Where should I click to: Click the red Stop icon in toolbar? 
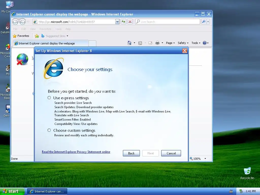(130, 22)
